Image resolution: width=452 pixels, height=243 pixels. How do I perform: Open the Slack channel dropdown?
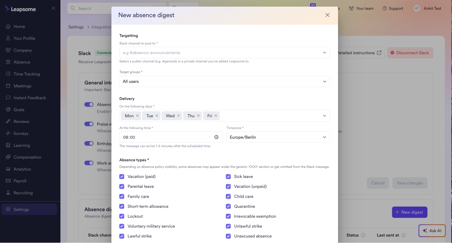click(x=224, y=52)
